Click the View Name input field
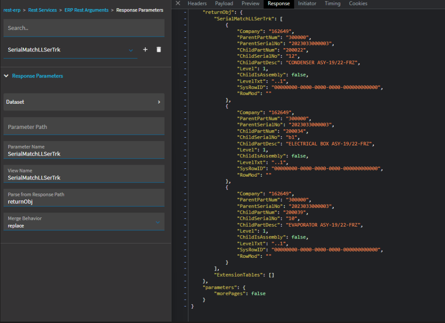The width and height of the screenshot is (445, 323). [x=84, y=175]
